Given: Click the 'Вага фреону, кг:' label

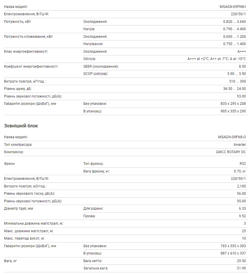Looking at the screenshot, I should [x=97, y=171].
